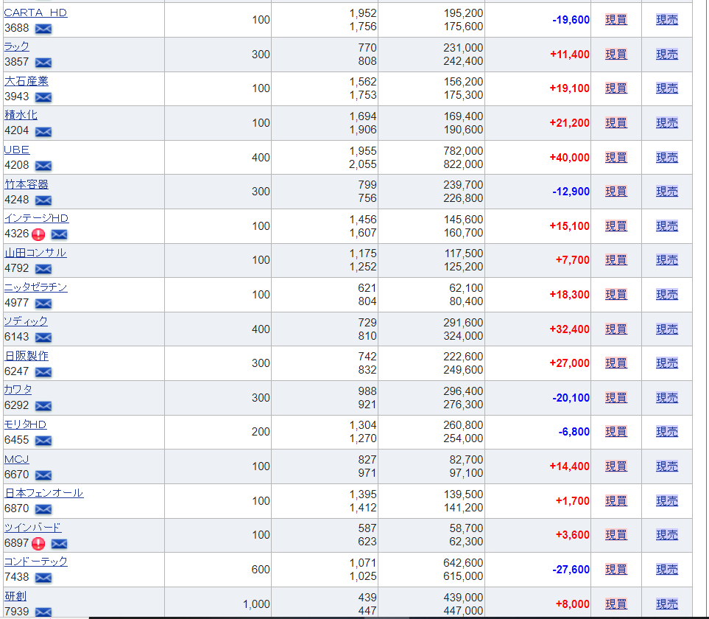
Task: Open envelope icon for モリタHD 6455
Action: coord(43,440)
